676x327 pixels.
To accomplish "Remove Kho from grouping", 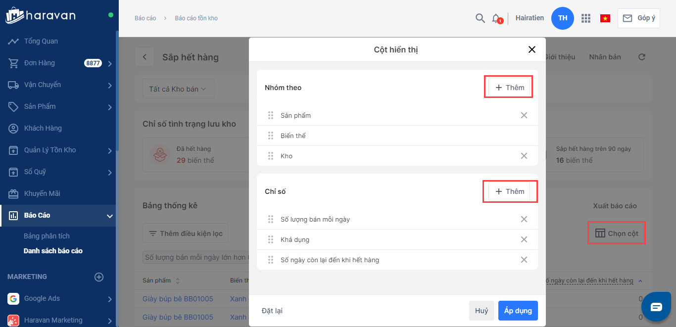I will click(x=524, y=156).
